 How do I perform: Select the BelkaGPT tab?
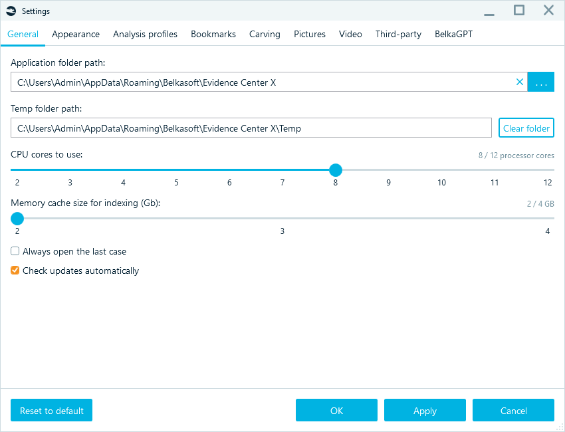[x=453, y=34]
